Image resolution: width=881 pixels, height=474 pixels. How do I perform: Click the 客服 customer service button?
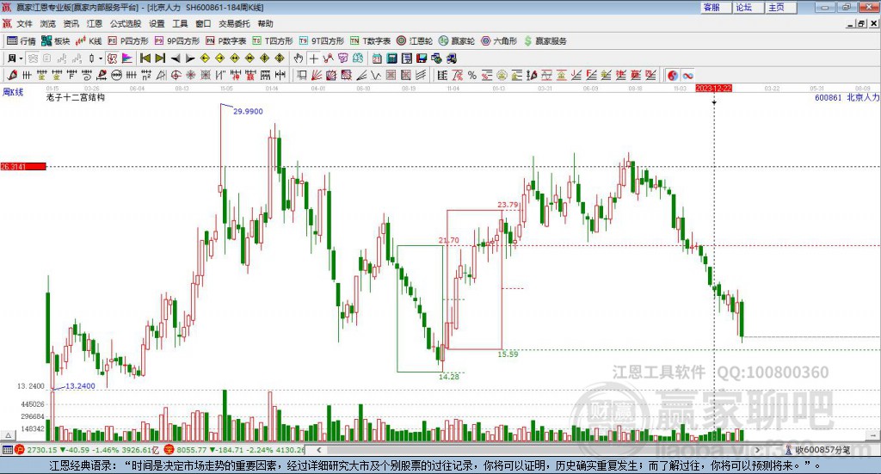pyautogui.click(x=716, y=7)
